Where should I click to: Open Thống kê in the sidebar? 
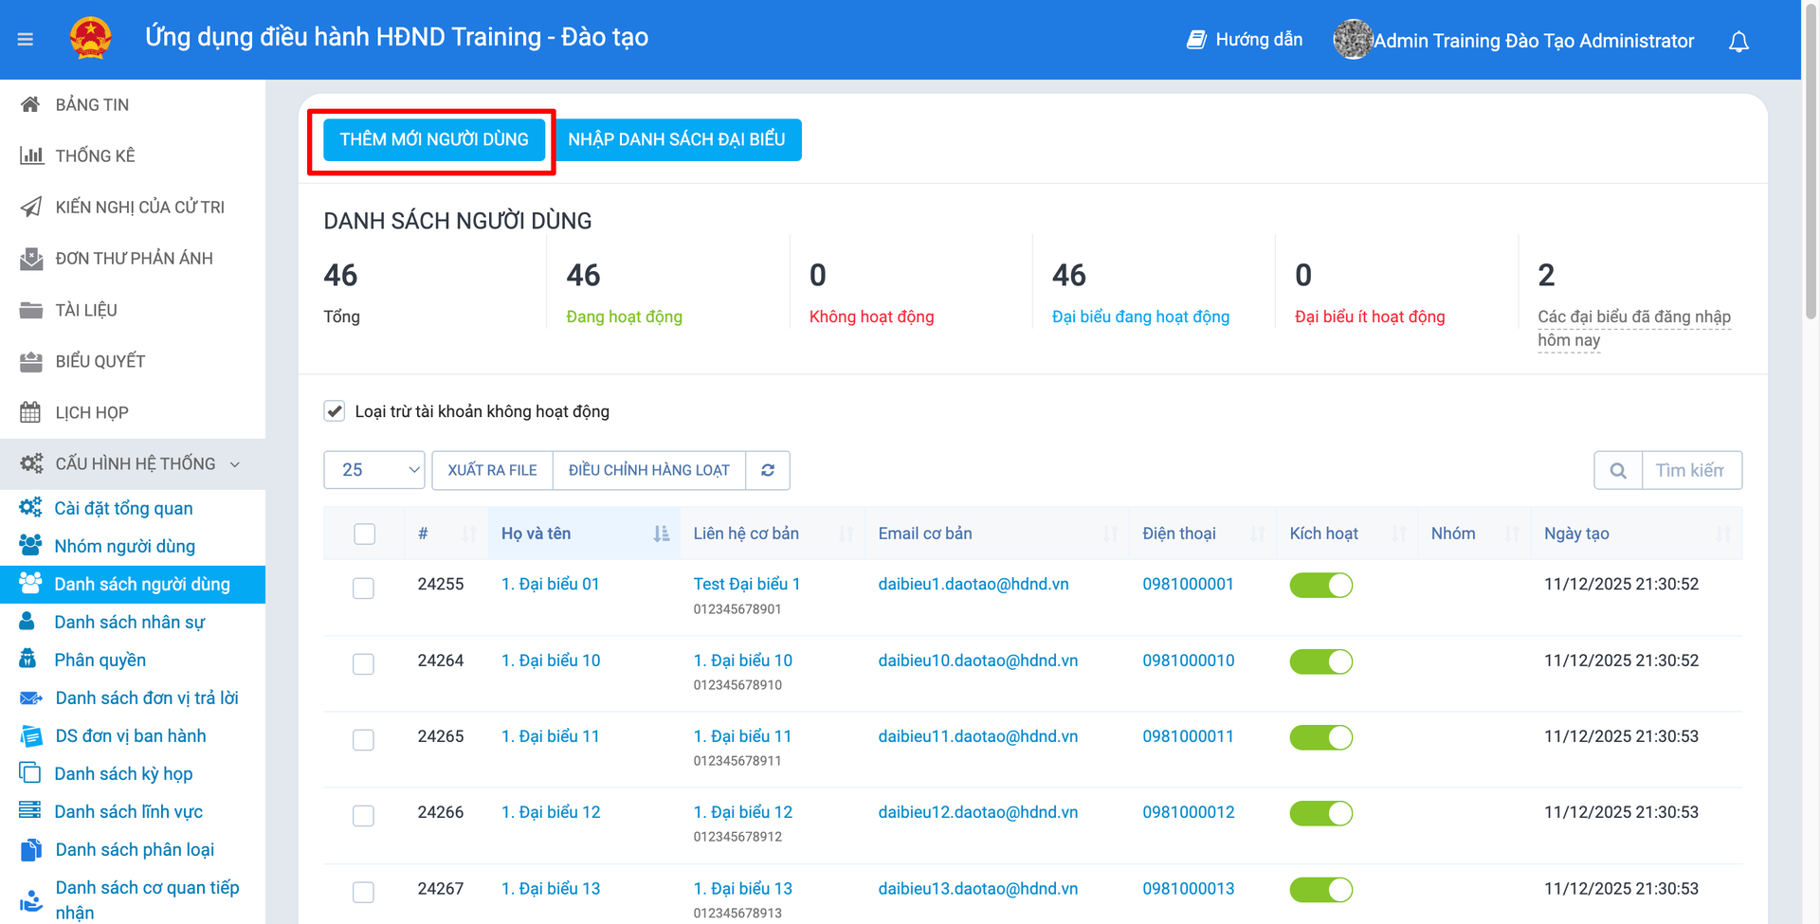[95, 155]
